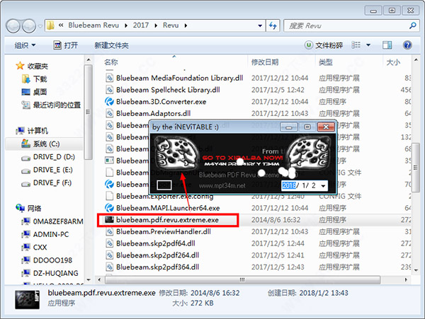The image size is (425, 319).
Task: Select file Bluebeam.Adaptors.dll
Action: (154, 113)
